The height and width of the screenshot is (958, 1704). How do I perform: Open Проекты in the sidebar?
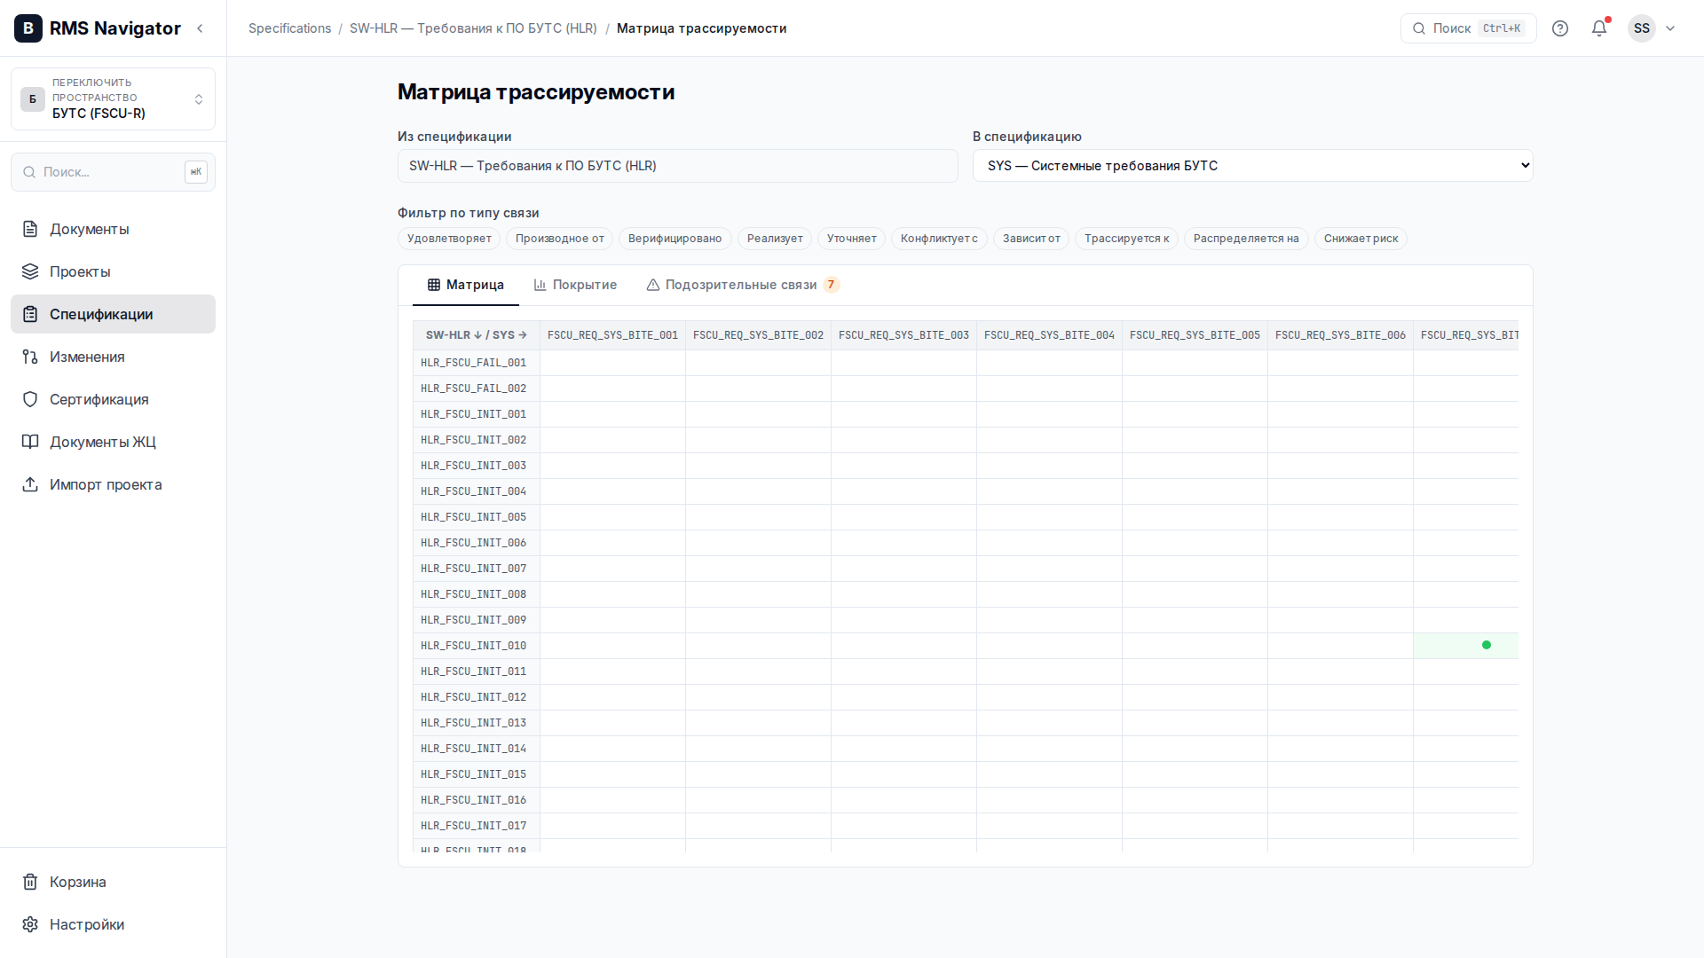point(113,271)
